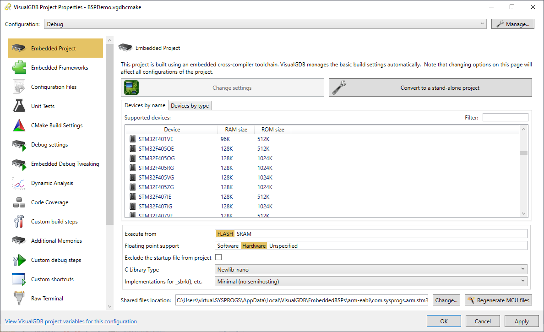This screenshot has width=544, height=332.
Task: Sort devices by the RAM size column header
Action: 236,130
